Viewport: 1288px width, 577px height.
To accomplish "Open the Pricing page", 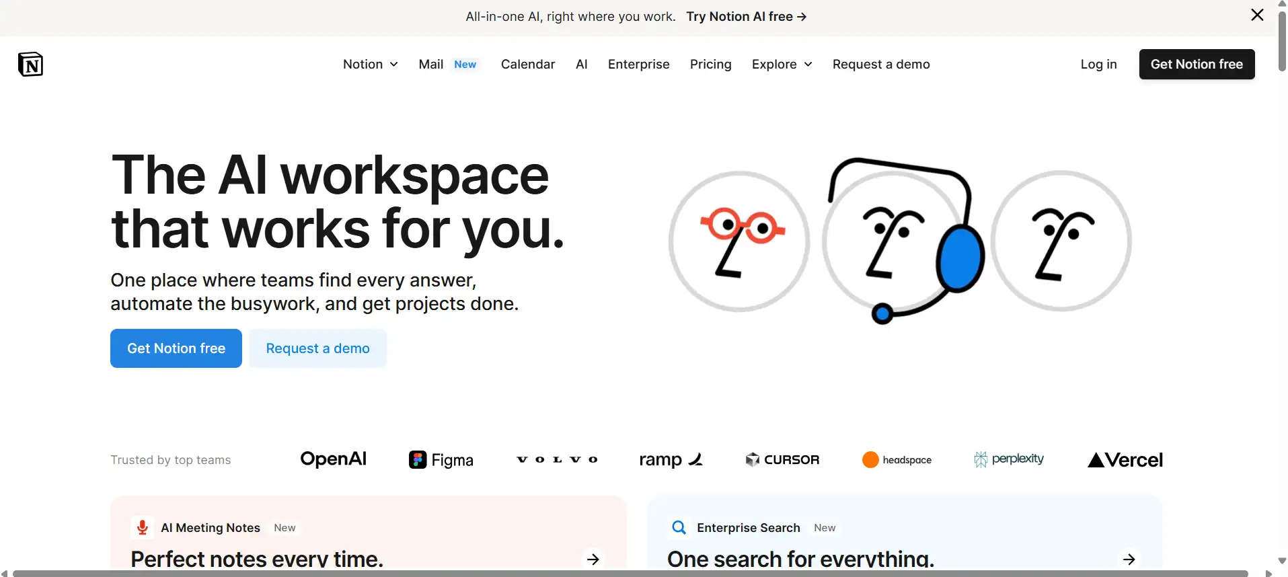I will click(x=711, y=64).
